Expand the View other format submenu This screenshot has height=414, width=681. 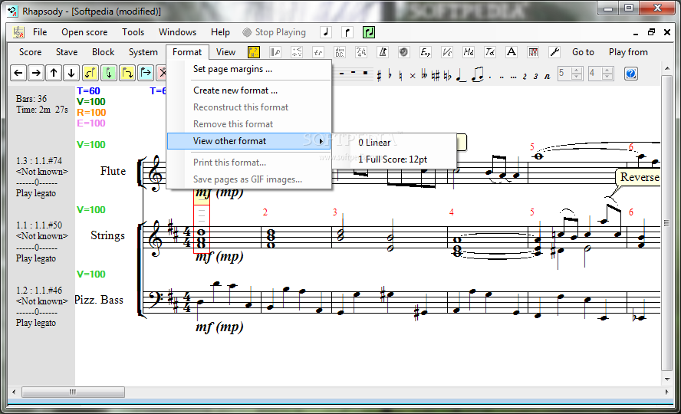tap(249, 141)
